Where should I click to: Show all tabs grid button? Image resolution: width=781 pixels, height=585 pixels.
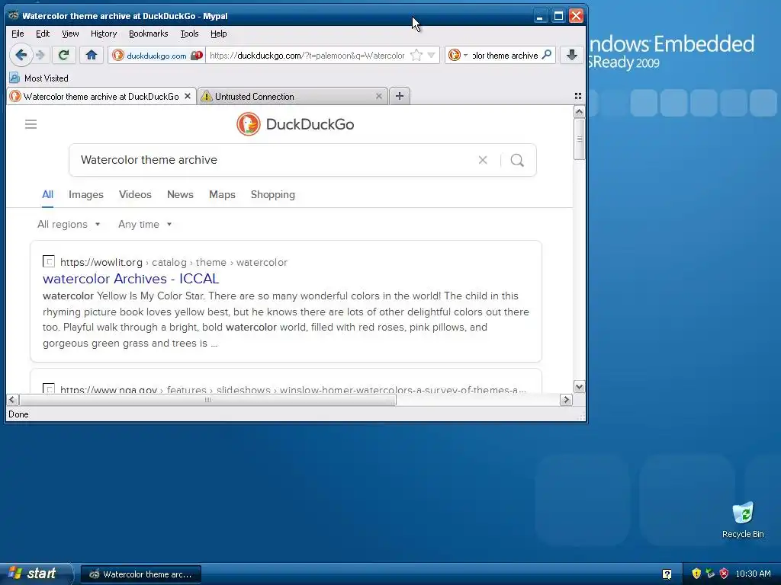pyautogui.click(x=578, y=96)
